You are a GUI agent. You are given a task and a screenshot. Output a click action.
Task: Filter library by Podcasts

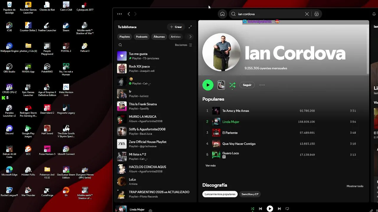point(141,37)
